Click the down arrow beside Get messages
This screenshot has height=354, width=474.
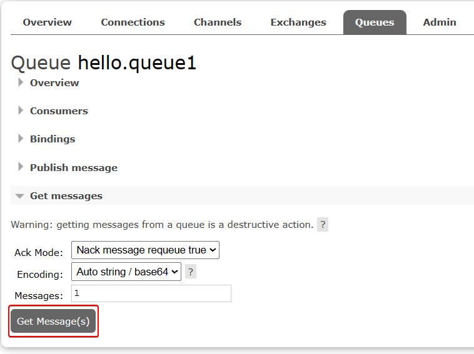point(20,196)
